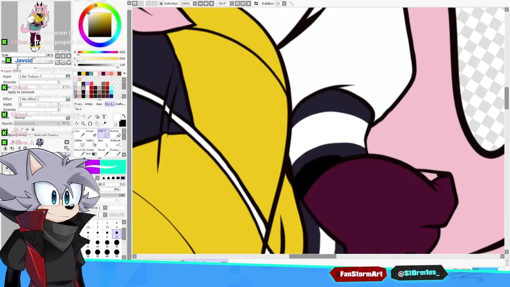
Task: Choose the Blur tool
Action: (104, 144)
